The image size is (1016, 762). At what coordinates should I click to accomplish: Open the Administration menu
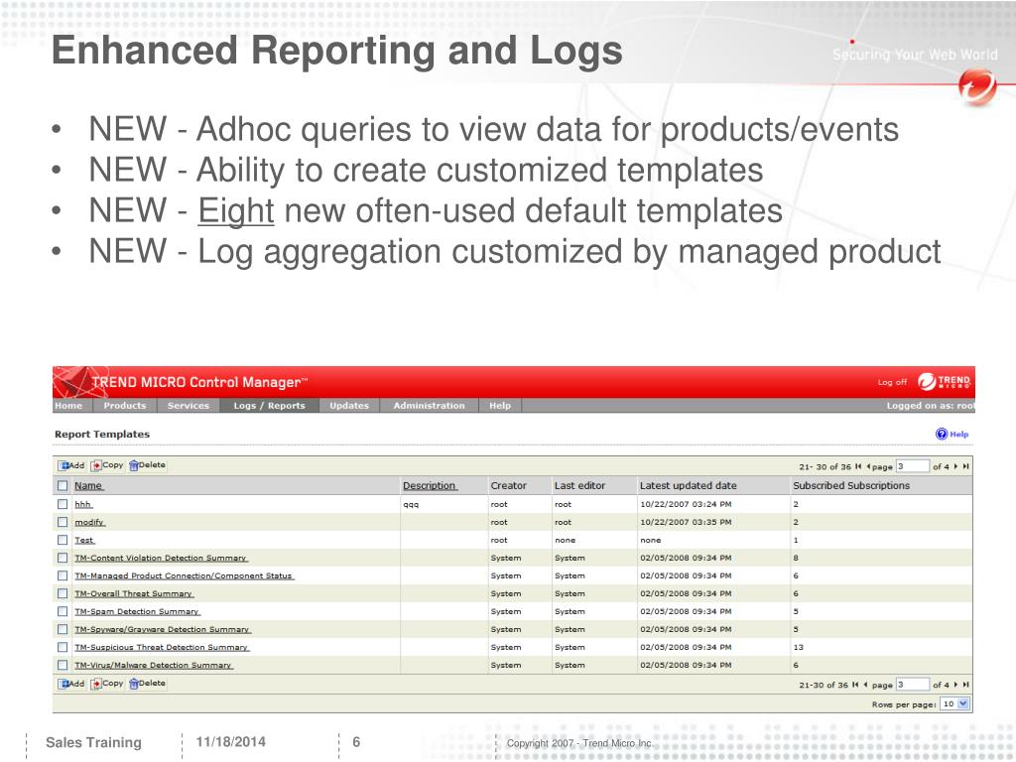click(429, 406)
